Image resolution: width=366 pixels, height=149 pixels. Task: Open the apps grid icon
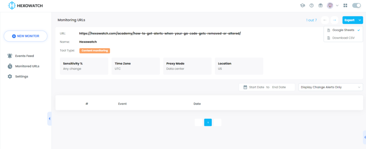tap(346, 6)
